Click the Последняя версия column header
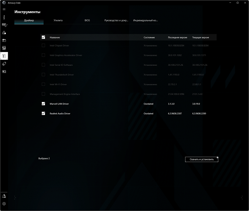Viewport: 249px width, 211px height. pos(178,38)
